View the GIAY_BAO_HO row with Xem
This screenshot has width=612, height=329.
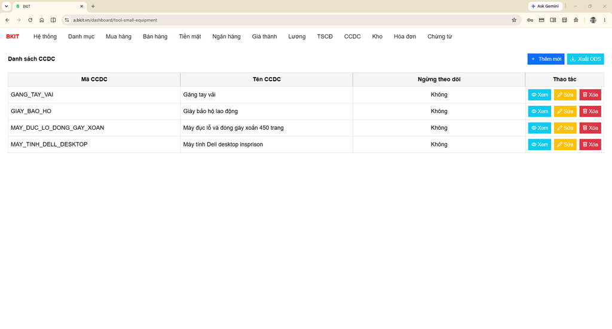(540, 111)
